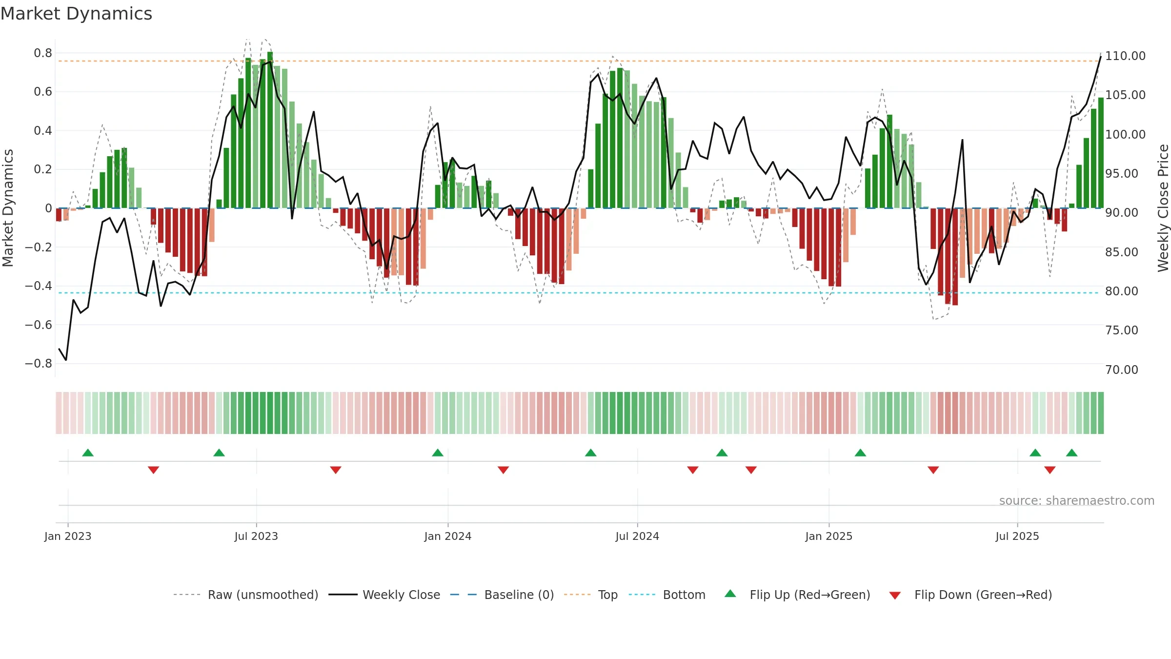1171x659 pixels.
Task: Click the 0.8 tick on the left axis
Action: click(43, 53)
